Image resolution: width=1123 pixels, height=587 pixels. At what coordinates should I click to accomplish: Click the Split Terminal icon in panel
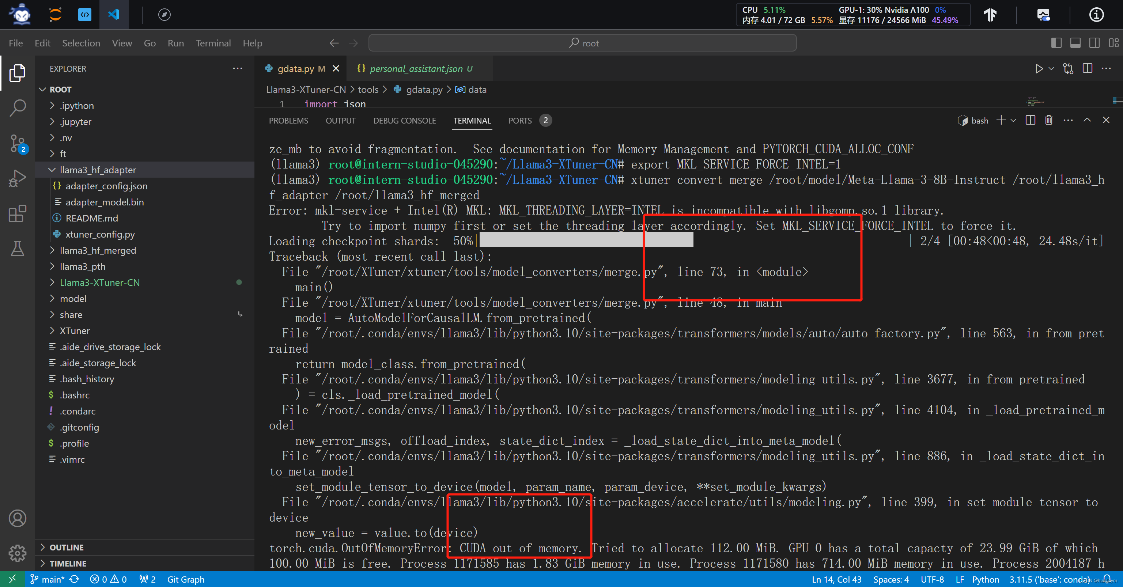click(x=1028, y=120)
